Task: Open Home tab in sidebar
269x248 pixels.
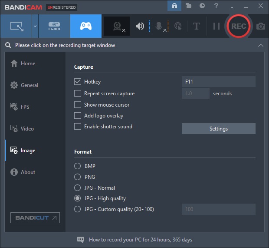Action: [x=23, y=64]
